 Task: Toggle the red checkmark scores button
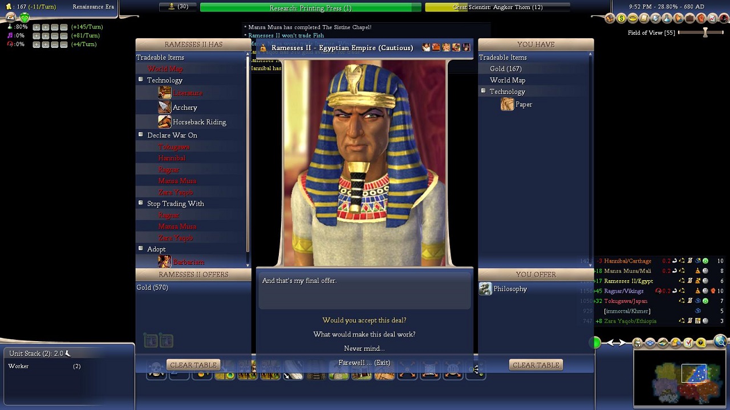pos(688,342)
